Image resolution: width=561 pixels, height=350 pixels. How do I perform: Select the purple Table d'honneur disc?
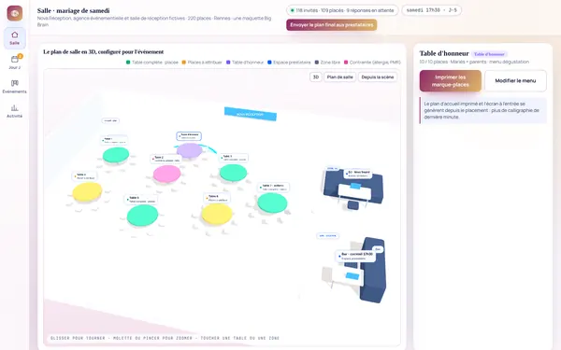[x=190, y=150]
